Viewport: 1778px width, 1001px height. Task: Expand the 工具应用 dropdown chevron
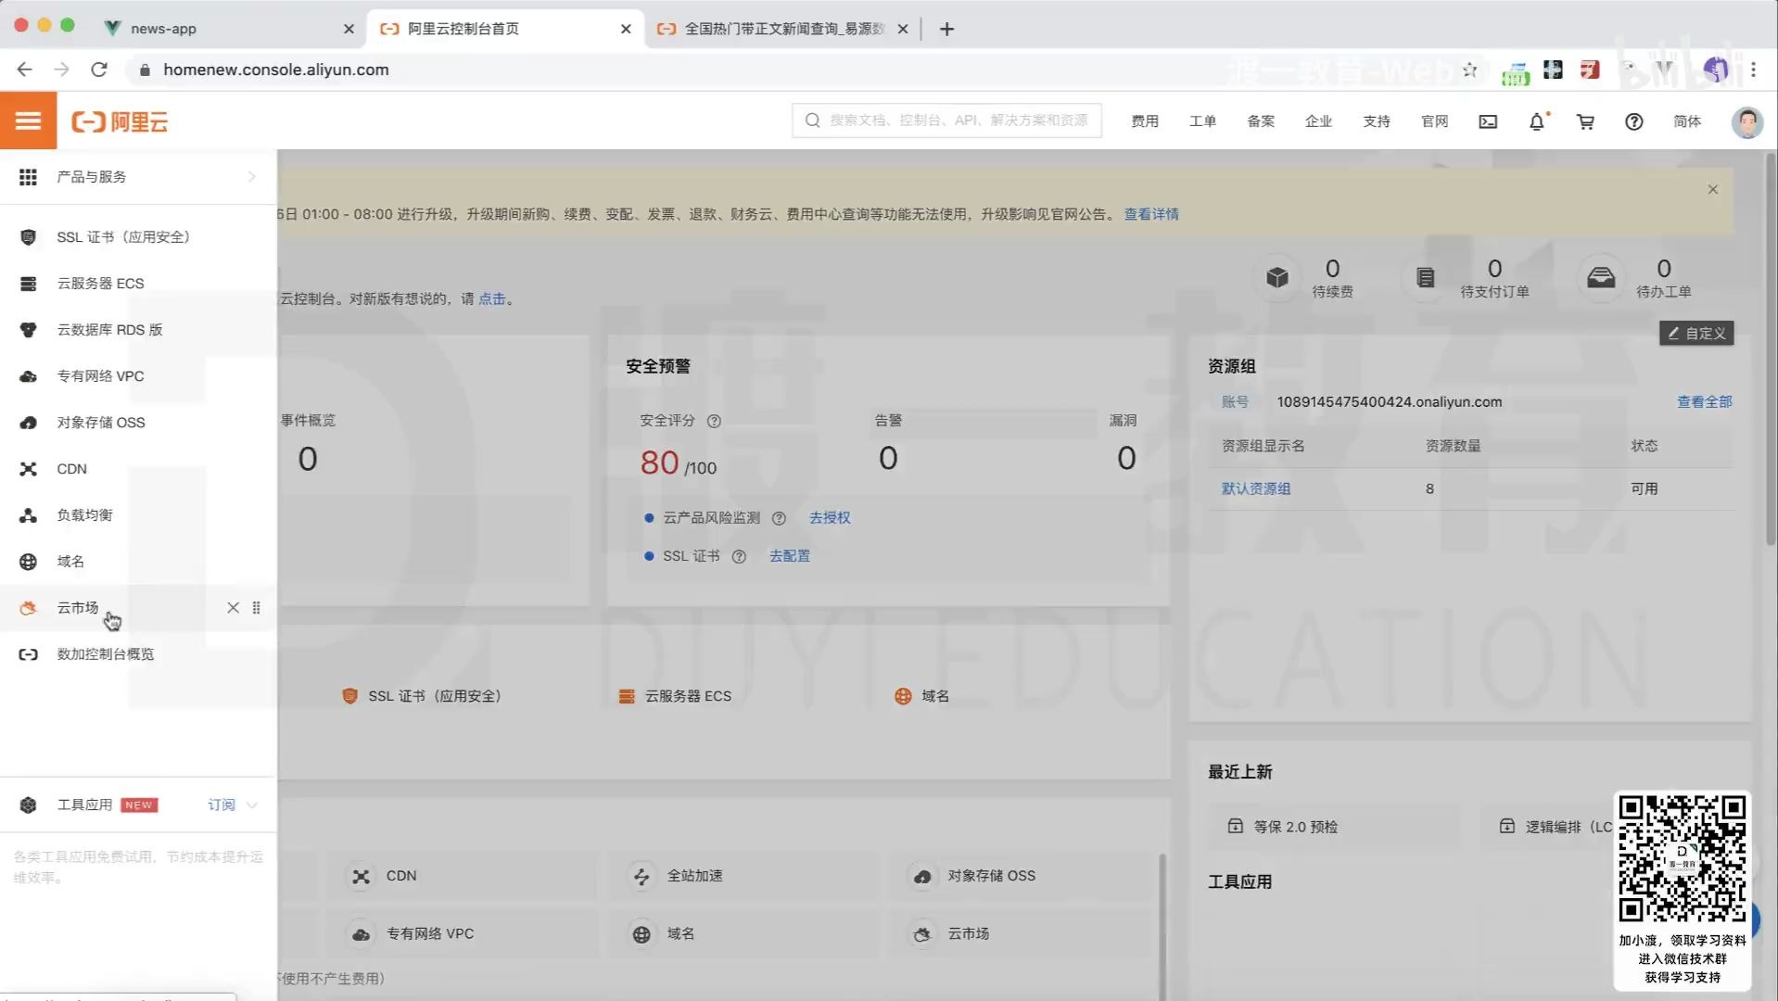click(252, 805)
